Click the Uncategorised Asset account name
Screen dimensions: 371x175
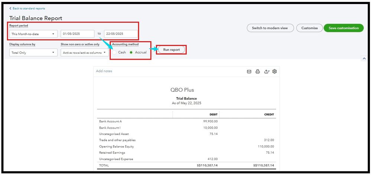(x=114, y=134)
